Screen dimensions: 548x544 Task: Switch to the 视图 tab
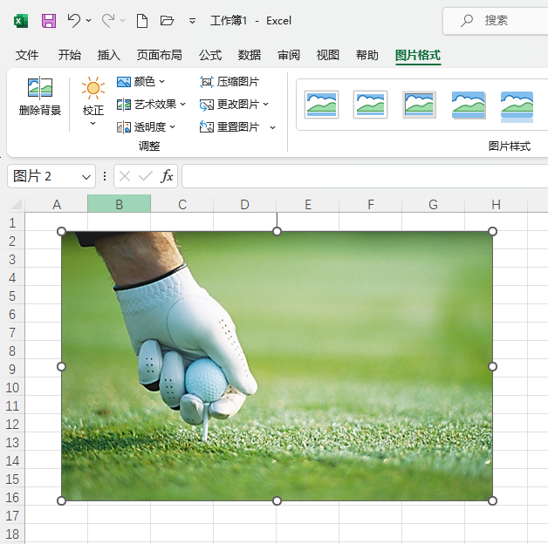tap(328, 55)
